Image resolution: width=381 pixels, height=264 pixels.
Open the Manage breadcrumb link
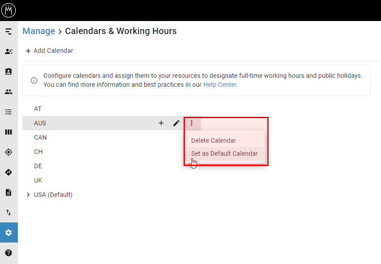coord(39,31)
